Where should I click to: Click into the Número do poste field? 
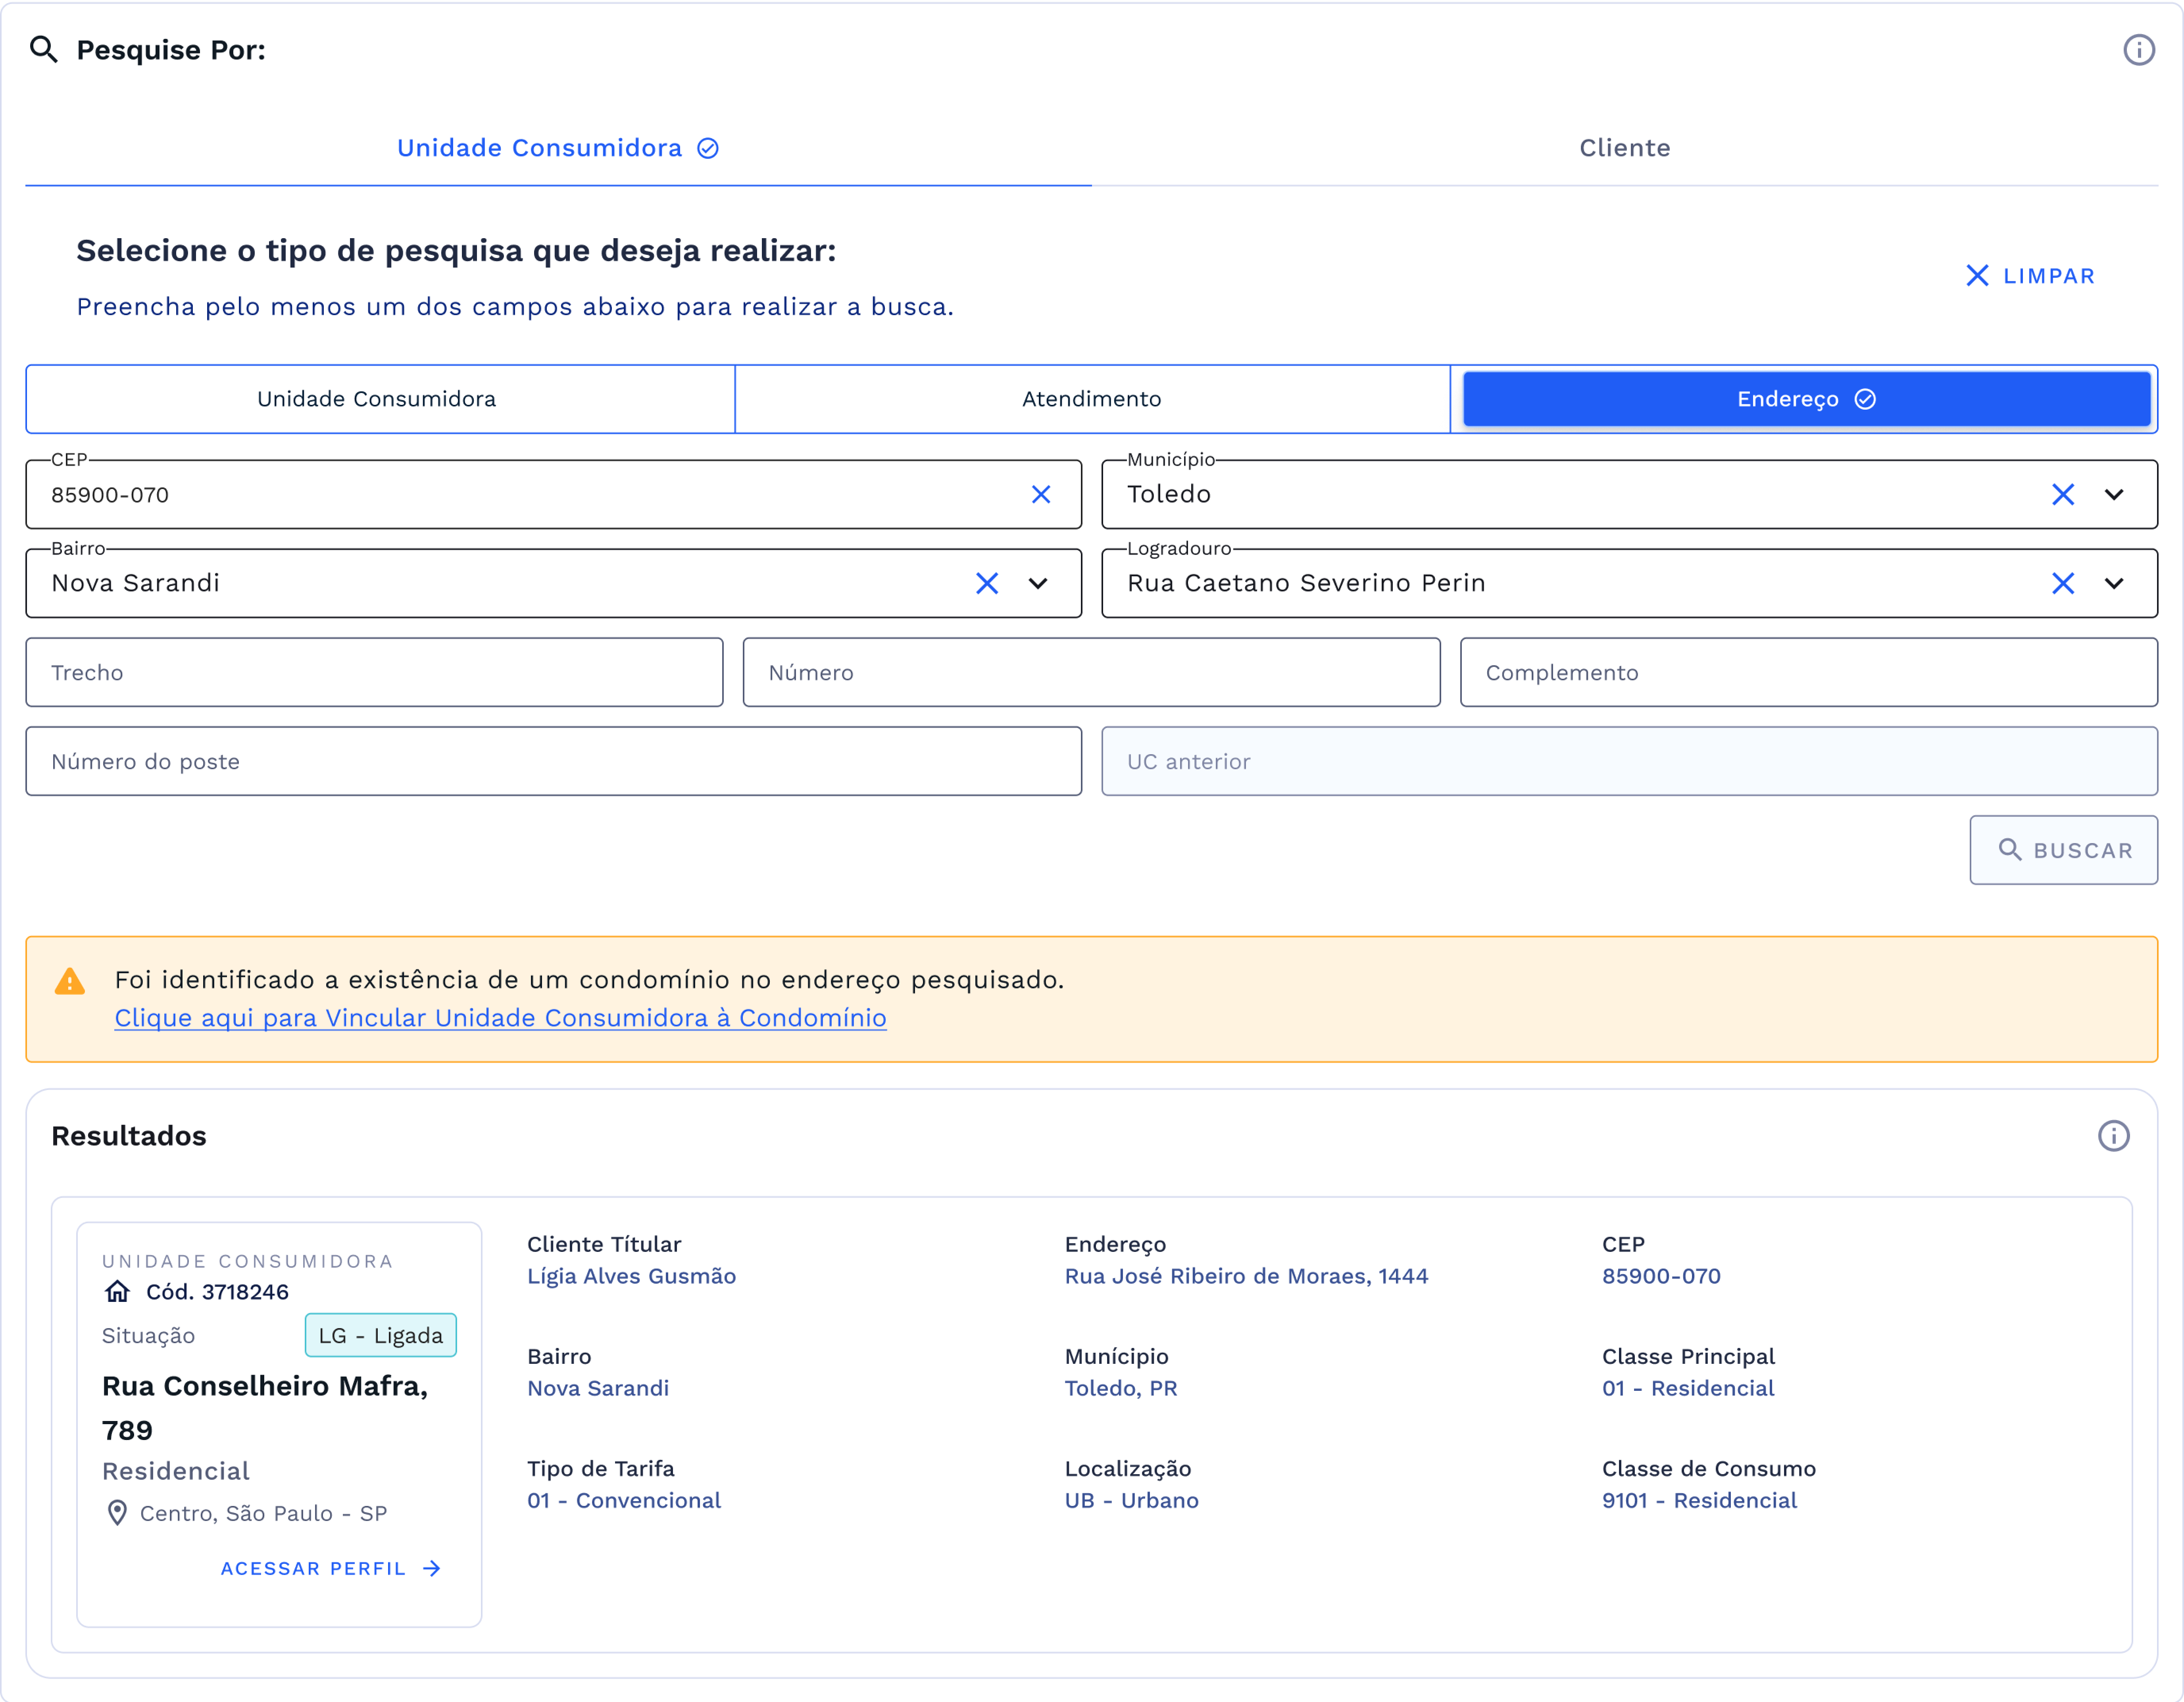point(553,761)
